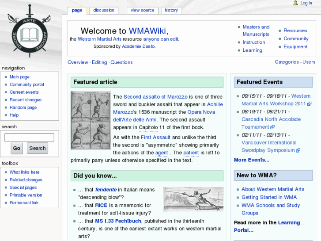Open the fencer lunging engraving thumbnail
The width and height of the screenshot is (321, 241).
193,199
